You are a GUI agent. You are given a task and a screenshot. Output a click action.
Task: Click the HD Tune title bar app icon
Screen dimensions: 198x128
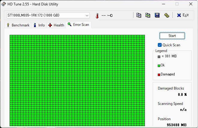3,4
